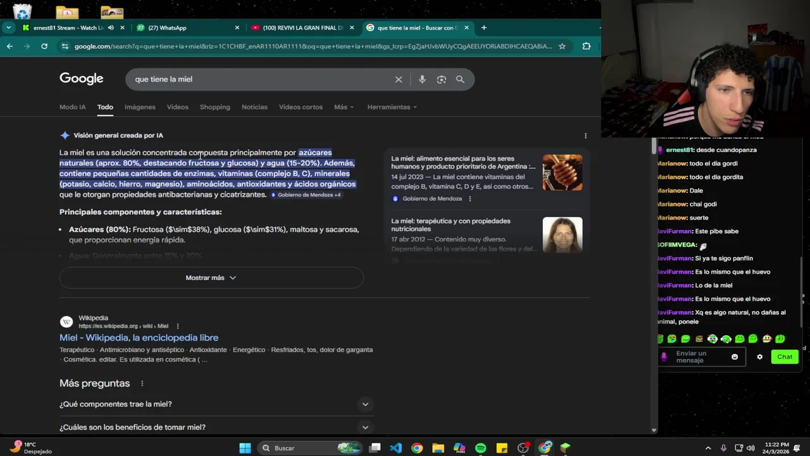Image resolution: width=810 pixels, height=456 pixels.
Task: Open Spotify from the taskbar
Action: tap(480, 448)
